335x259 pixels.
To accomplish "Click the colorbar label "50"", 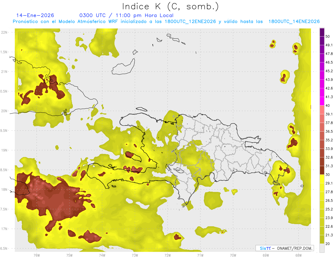I will coord(328,36).
